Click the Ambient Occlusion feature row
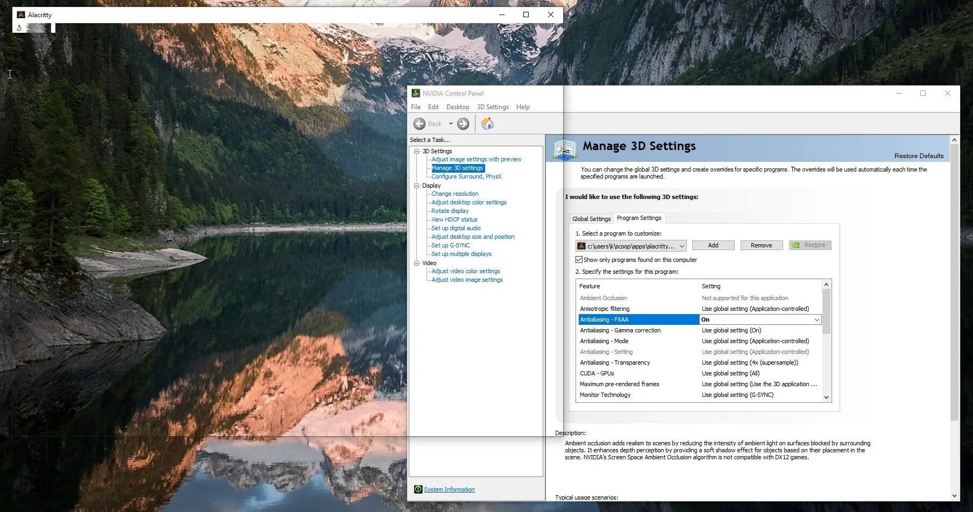 (x=700, y=298)
